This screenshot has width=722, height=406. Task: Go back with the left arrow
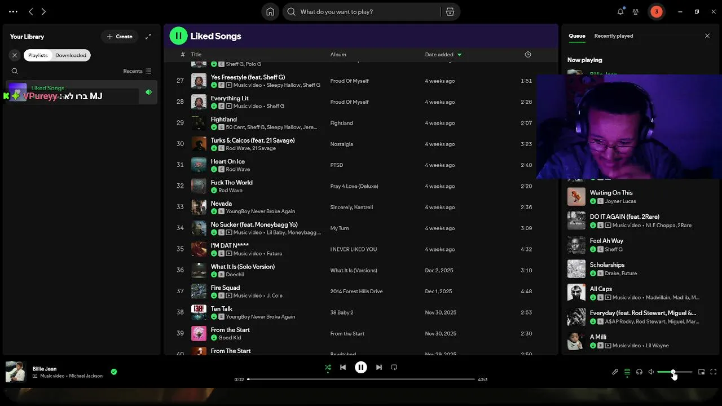pos(31,11)
